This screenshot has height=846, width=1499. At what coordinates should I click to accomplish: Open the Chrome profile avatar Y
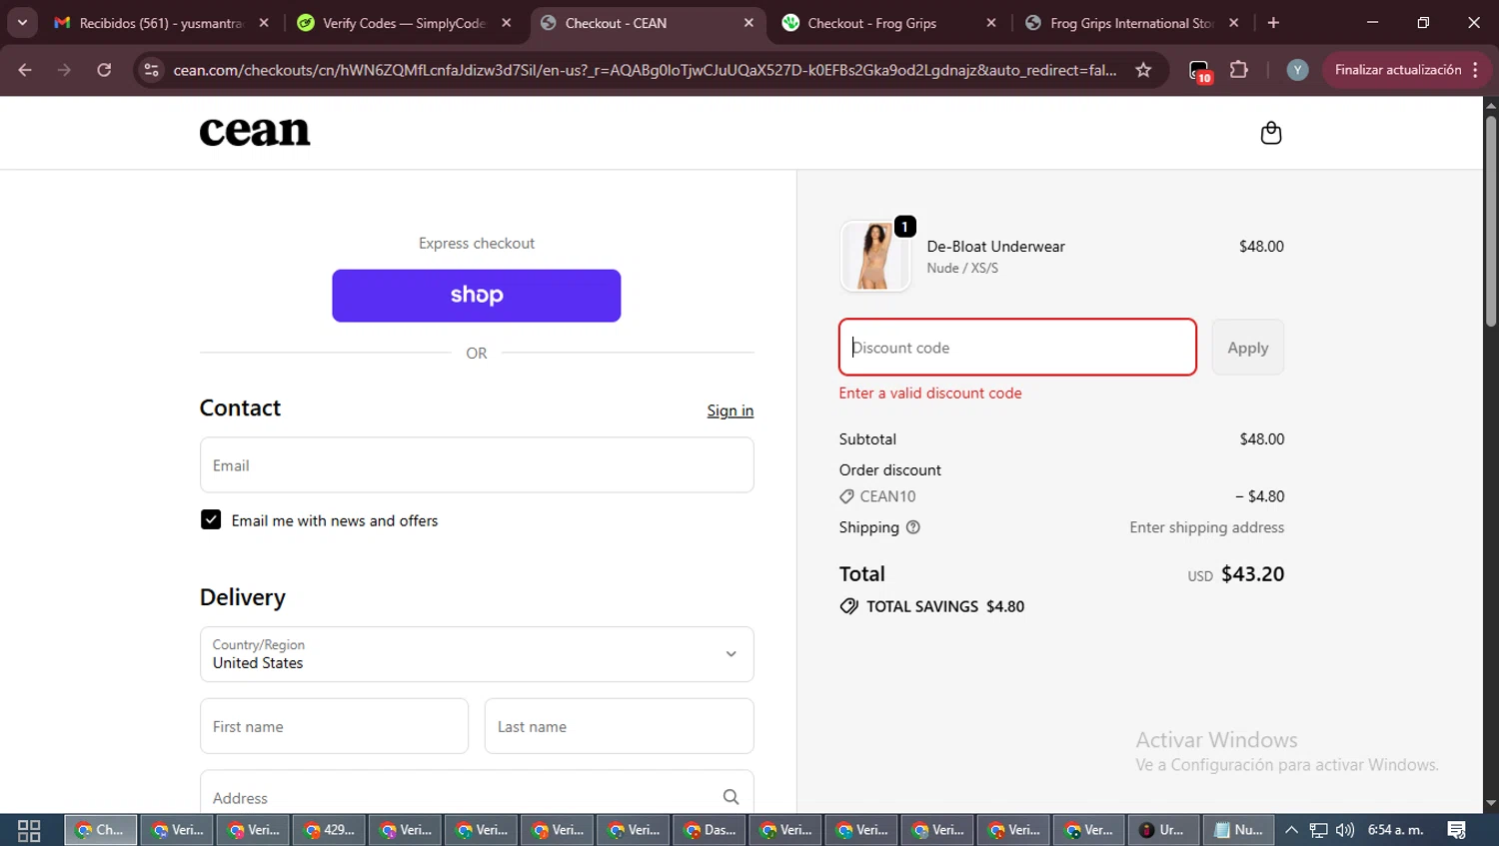pyautogui.click(x=1297, y=70)
